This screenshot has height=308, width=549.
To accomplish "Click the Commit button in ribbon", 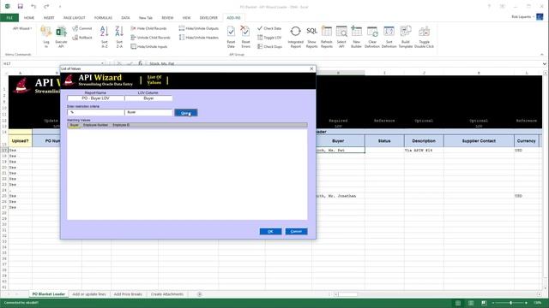I will click(x=82, y=28).
